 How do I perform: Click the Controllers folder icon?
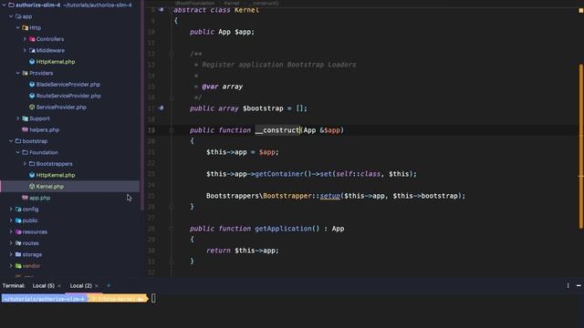(x=32, y=39)
